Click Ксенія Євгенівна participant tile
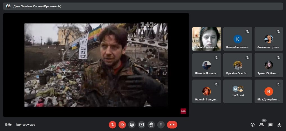This screenshot has width=286, height=131. coord(238,39)
